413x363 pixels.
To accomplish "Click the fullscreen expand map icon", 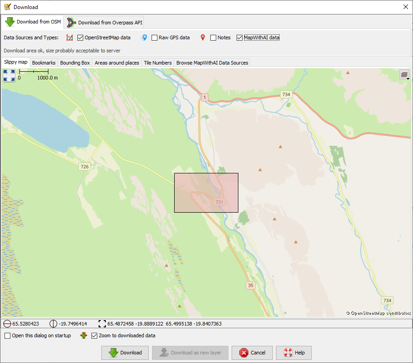I will tap(9, 75).
